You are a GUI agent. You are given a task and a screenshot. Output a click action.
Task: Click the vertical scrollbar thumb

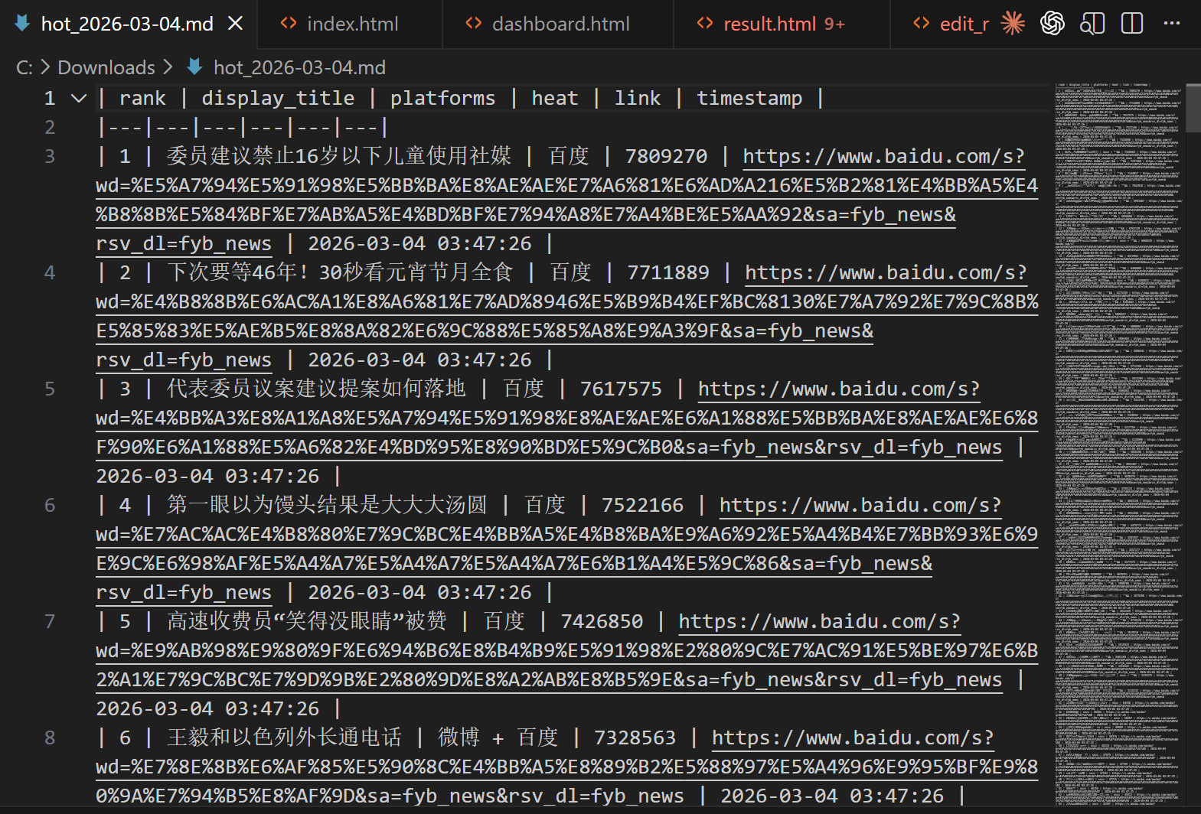pos(1193,108)
